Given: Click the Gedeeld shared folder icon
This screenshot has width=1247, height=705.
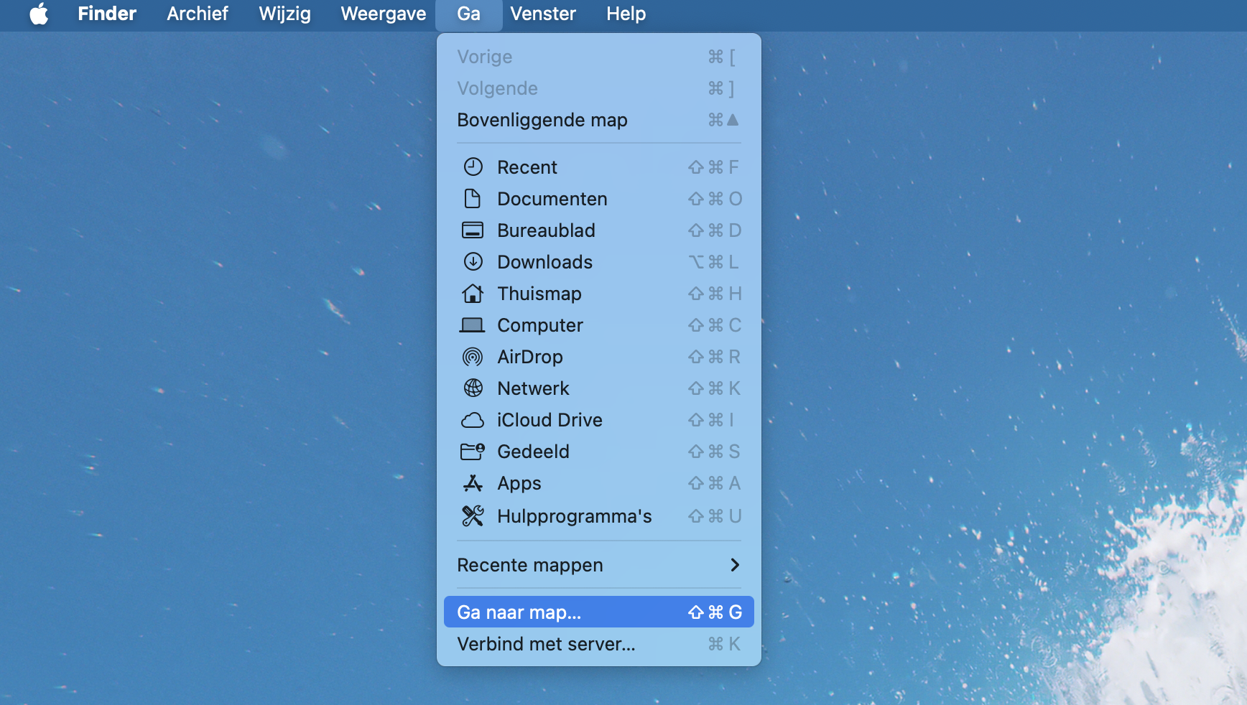Looking at the screenshot, I should pyautogui.click(x=473, y=452).
